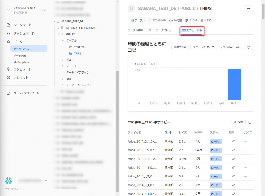This screenshot has height=196, width=265.
Task: Open the ステータス すべて filter
Action: tap(204, 47)
